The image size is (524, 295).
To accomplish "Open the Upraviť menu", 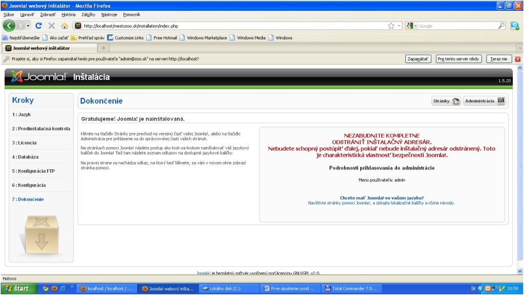I will [x=27, y=14].
